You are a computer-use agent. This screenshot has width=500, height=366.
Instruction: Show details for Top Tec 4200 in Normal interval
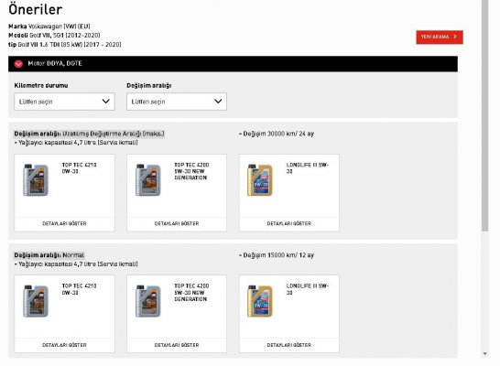click(x=177, y=345)
